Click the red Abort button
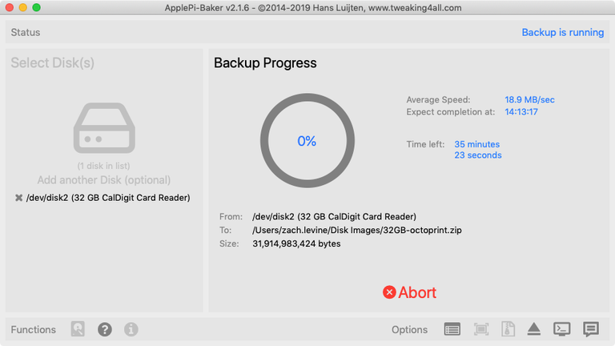 (x=409, y=292)
